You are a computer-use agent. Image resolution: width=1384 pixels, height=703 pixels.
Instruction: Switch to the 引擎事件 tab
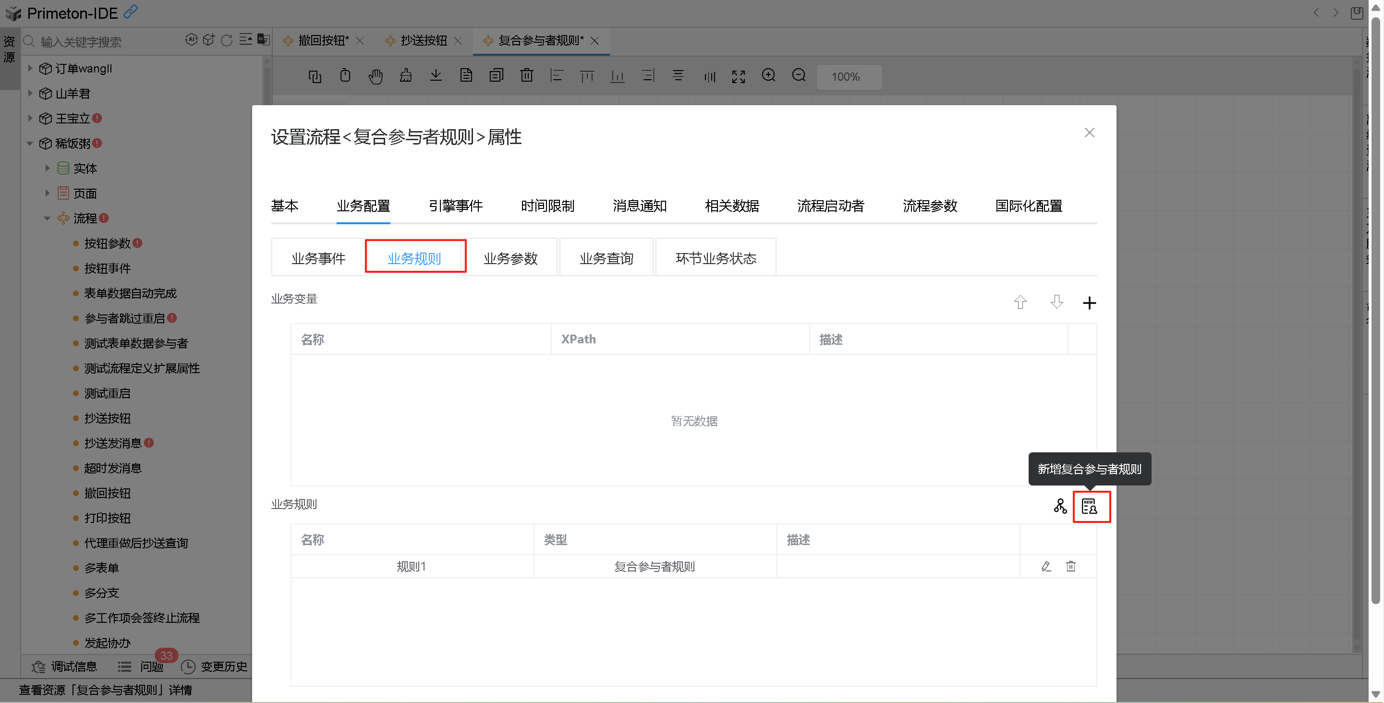[x=455, y=206]
